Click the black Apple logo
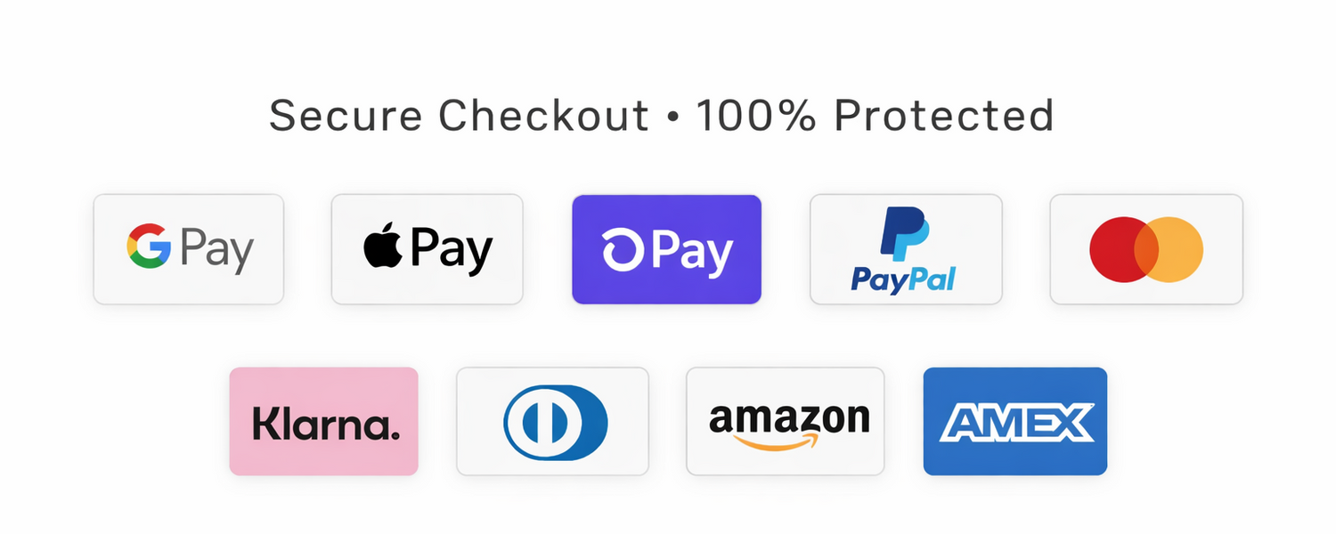 383,247
